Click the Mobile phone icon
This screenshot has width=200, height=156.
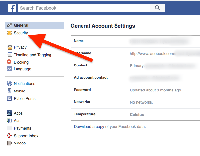tap(9, 91)
